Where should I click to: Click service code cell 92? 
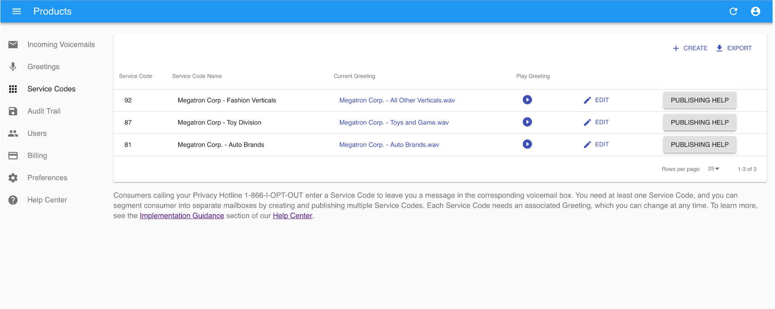click(128, 100)
